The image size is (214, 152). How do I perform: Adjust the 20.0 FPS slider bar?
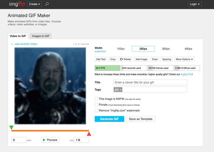coord(108,68)
